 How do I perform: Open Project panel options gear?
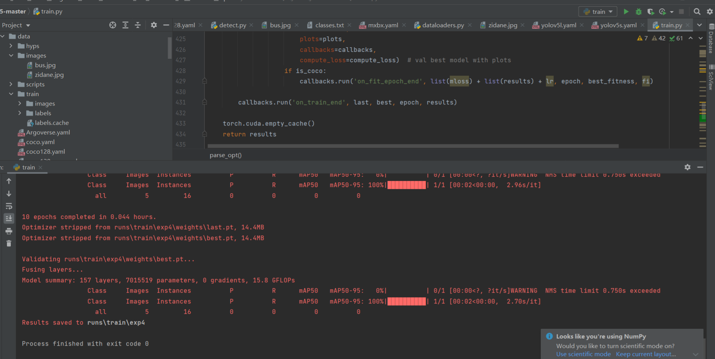[x=154, y=25]
